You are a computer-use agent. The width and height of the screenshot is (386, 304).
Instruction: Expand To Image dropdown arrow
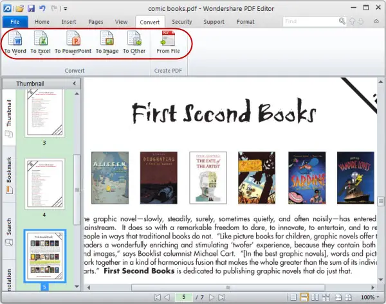[x=107, y=55]
